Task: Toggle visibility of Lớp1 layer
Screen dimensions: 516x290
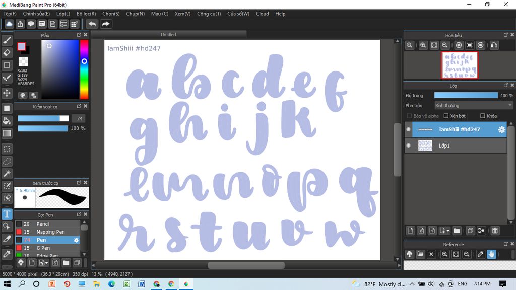Action: point(408,146)
